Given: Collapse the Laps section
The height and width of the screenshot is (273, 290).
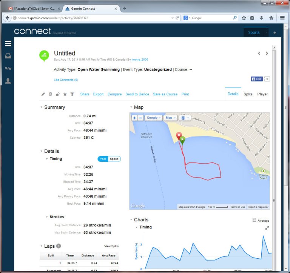Looking at the screenshot, I should pyautogui.click(x=42, y=246).
